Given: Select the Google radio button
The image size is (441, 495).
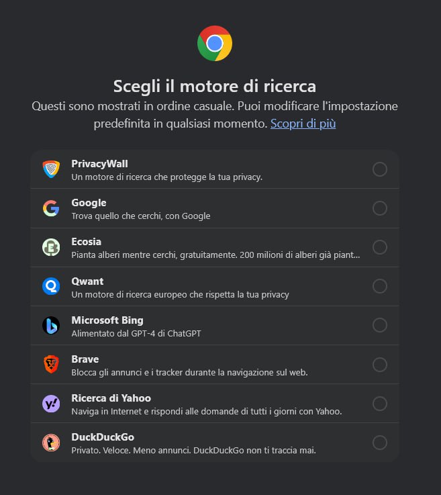Looking at the screenshot, I should tap(380, 208).
